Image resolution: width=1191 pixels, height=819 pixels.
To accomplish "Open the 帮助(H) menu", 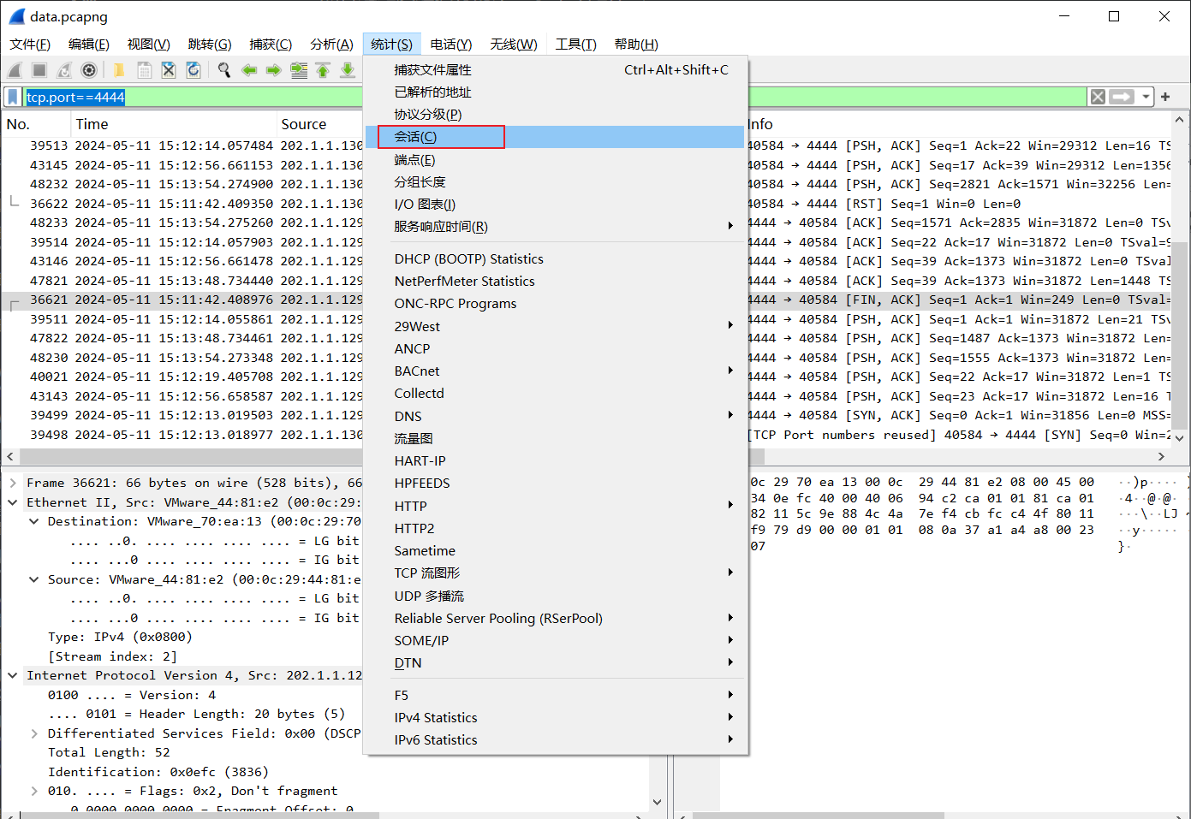I will (x=636, y=45).
